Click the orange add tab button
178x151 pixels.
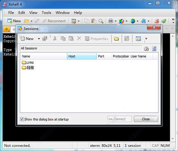(x=7, y=29)
